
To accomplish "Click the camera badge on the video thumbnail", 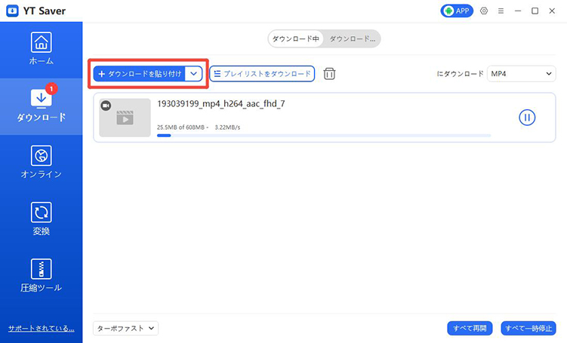I will [x=106, y=106].
